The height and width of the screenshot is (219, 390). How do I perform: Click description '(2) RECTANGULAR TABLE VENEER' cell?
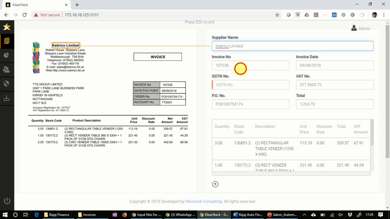(274, 149)
